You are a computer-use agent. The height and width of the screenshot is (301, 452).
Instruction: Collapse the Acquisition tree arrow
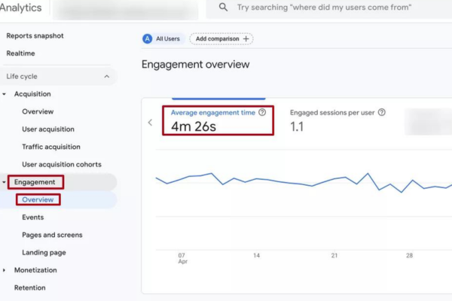pyautogui.click(x=4, y=94)
